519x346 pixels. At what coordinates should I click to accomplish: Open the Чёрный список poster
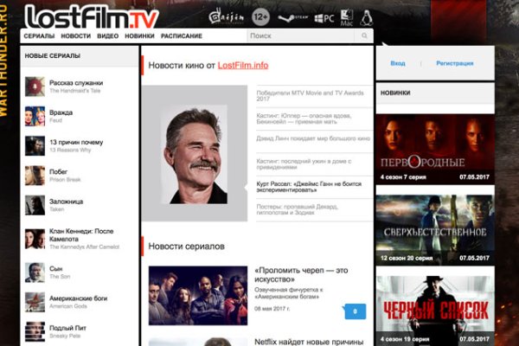(x=435, y=310)
